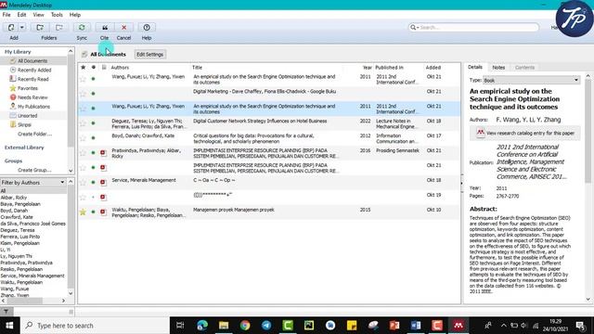
Task: Select All Documents in My Library
Action: pyautogui.click(x=32, y=61)
